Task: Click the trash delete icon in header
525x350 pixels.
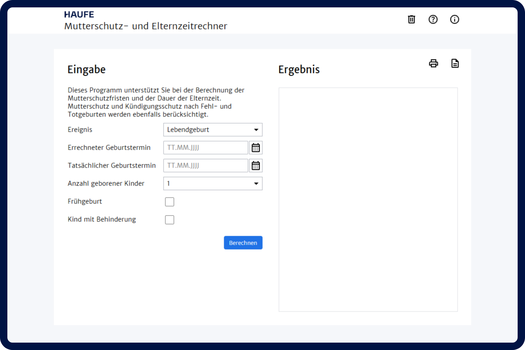Action: coord(411,19)
